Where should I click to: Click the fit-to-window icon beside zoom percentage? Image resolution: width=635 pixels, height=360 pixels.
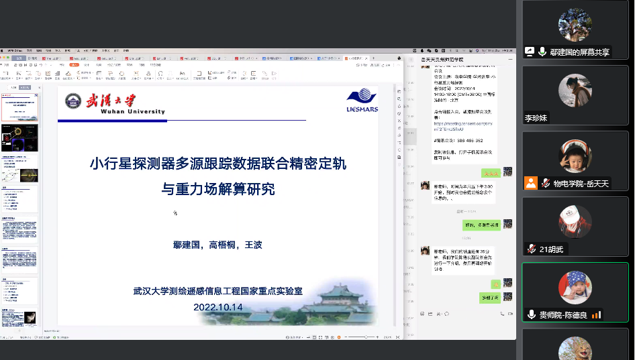pyautogui.click(x=397, y=337)
